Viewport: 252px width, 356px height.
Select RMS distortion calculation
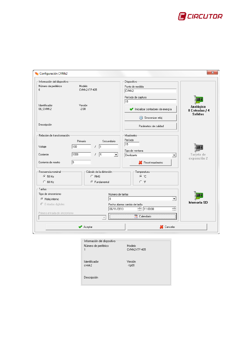92,176
